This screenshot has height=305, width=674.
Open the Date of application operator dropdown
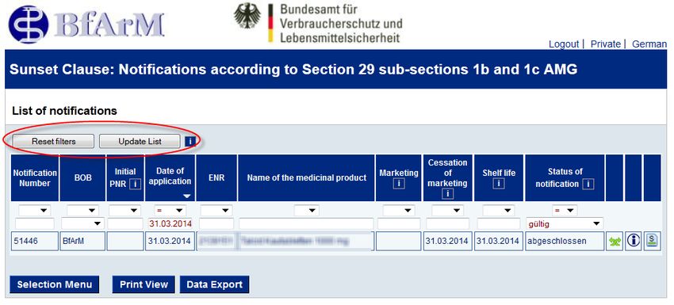coord(170,211)
